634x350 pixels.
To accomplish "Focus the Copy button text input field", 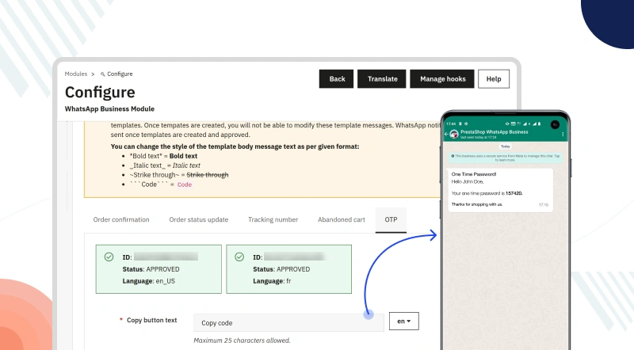I will (x=288, y=323).
